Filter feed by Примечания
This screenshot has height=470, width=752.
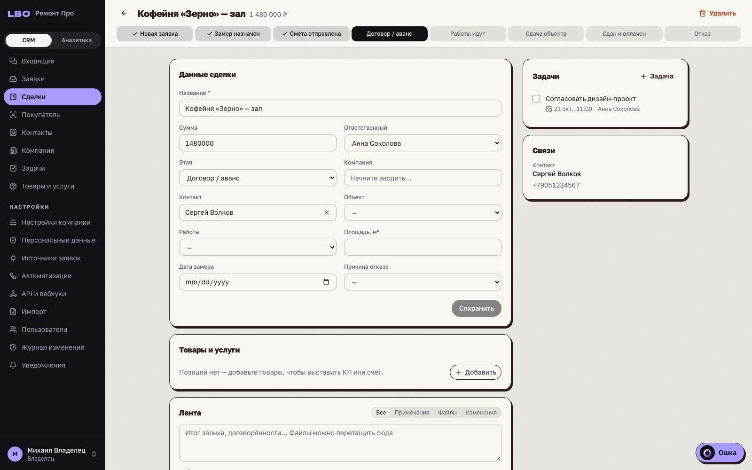tap(412, 413)
